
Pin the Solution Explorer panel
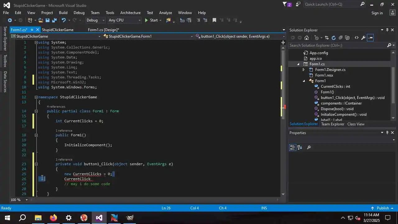(387, 30)
